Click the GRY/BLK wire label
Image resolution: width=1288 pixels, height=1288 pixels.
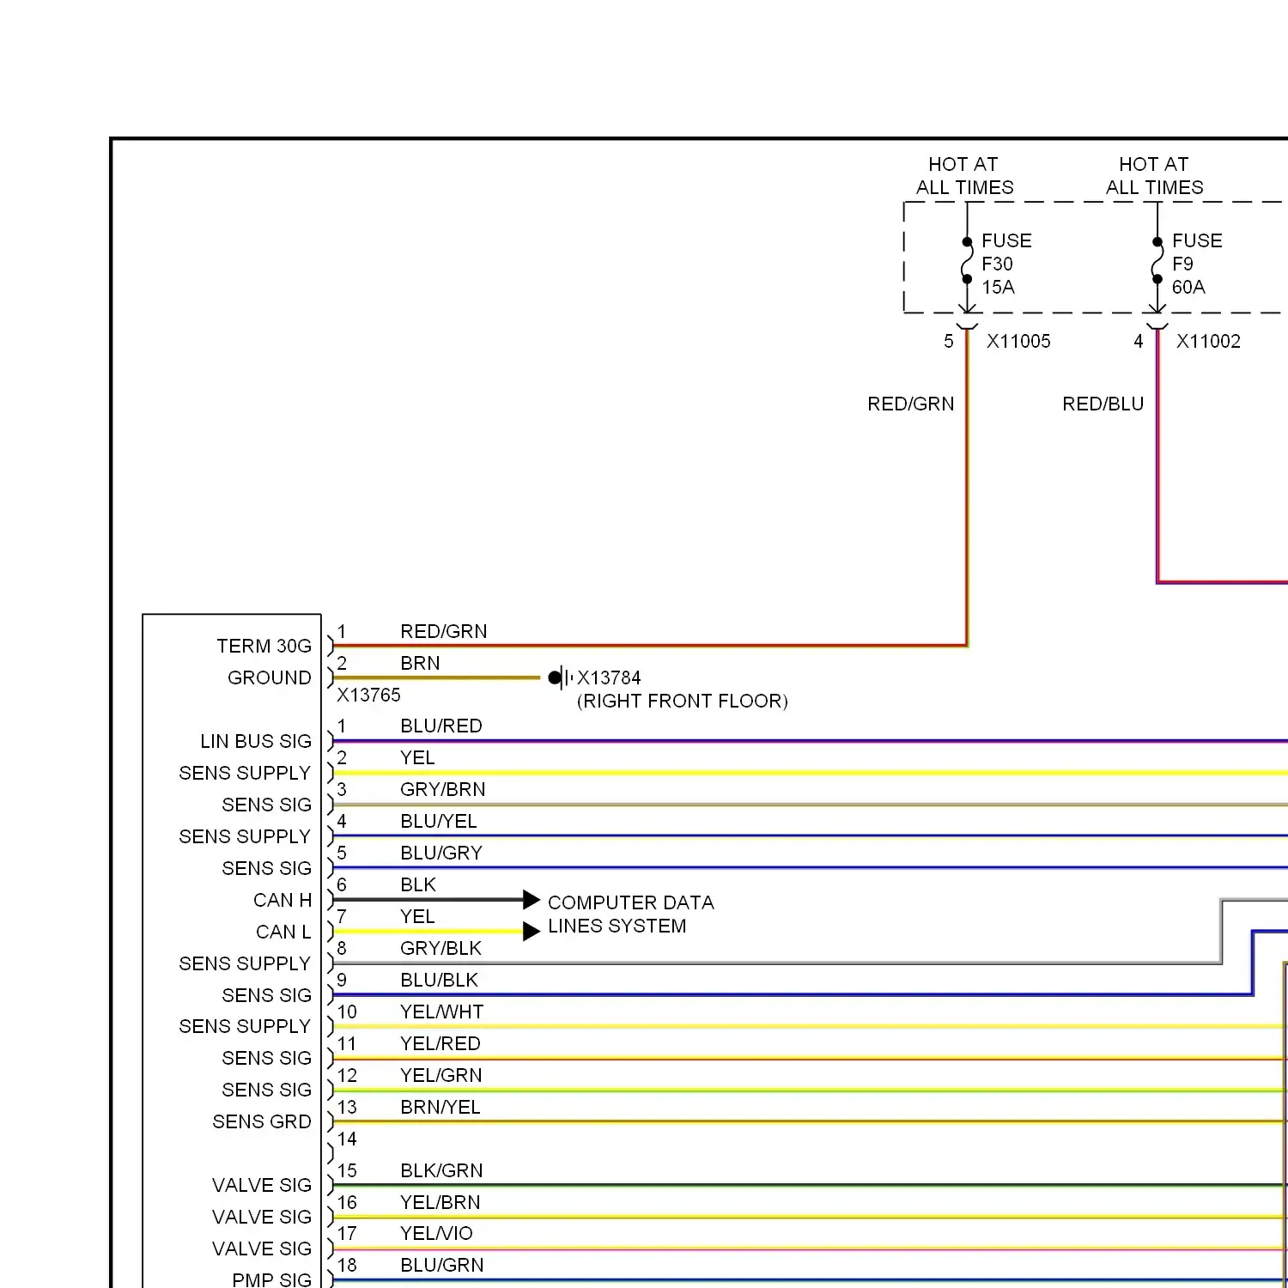point(441,948)
